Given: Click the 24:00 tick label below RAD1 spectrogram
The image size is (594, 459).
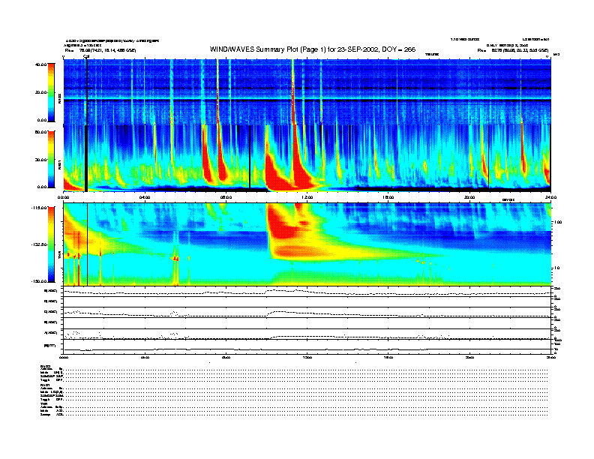Looking at the screenshot, I should click(x=550, y=197).
